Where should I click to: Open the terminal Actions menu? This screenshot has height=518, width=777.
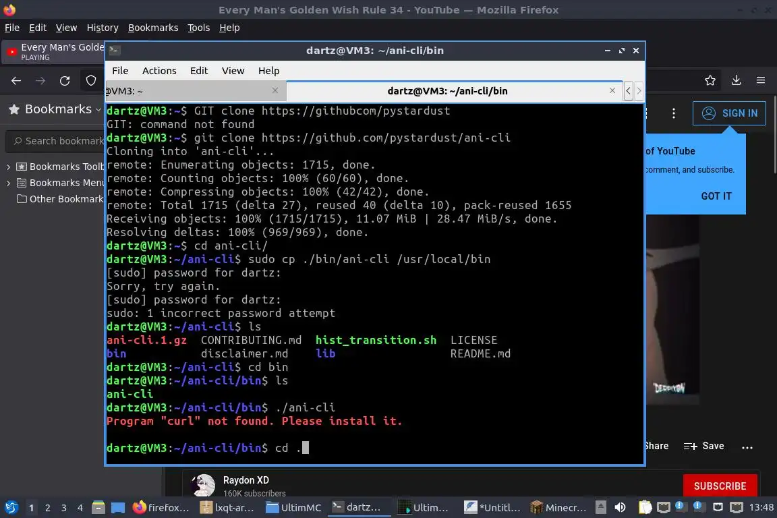[159, 70]
